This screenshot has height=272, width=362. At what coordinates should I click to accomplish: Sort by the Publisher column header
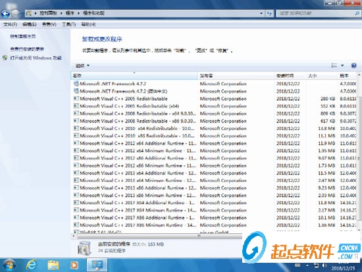point(236,76)
